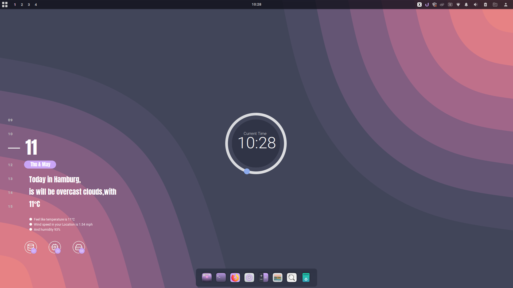Viewport: 513px width, 288px height.
Task: Click the disk drive widget showing 68
Action: click(79, 247)
